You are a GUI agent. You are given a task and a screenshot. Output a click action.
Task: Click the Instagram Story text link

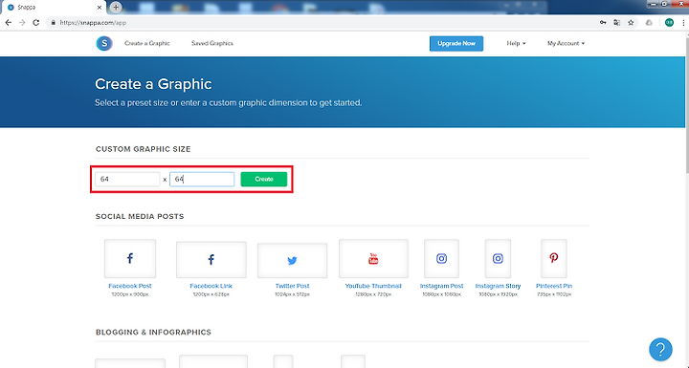(498, 286)
